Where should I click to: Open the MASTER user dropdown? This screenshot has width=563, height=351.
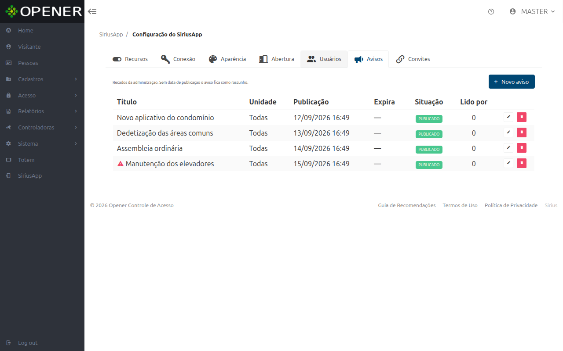point(532,12)
